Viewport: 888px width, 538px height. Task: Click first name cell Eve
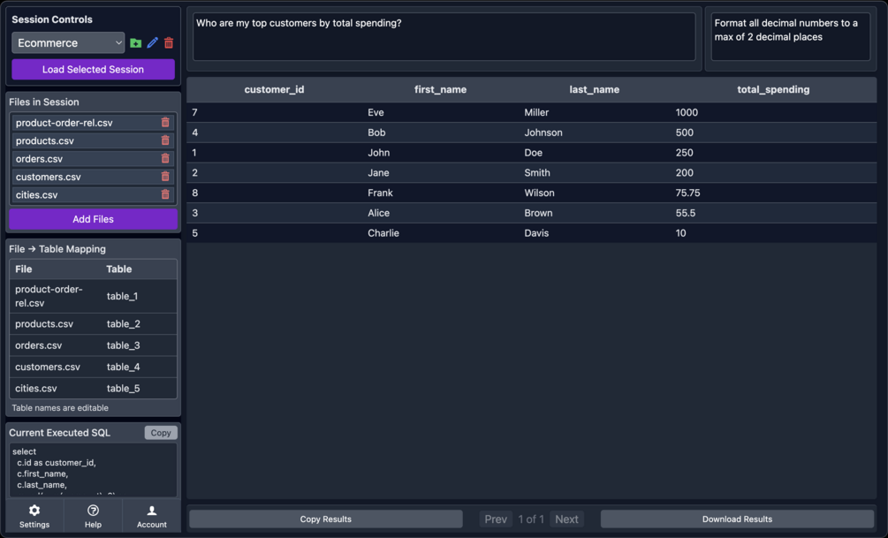tap(376, 113)
